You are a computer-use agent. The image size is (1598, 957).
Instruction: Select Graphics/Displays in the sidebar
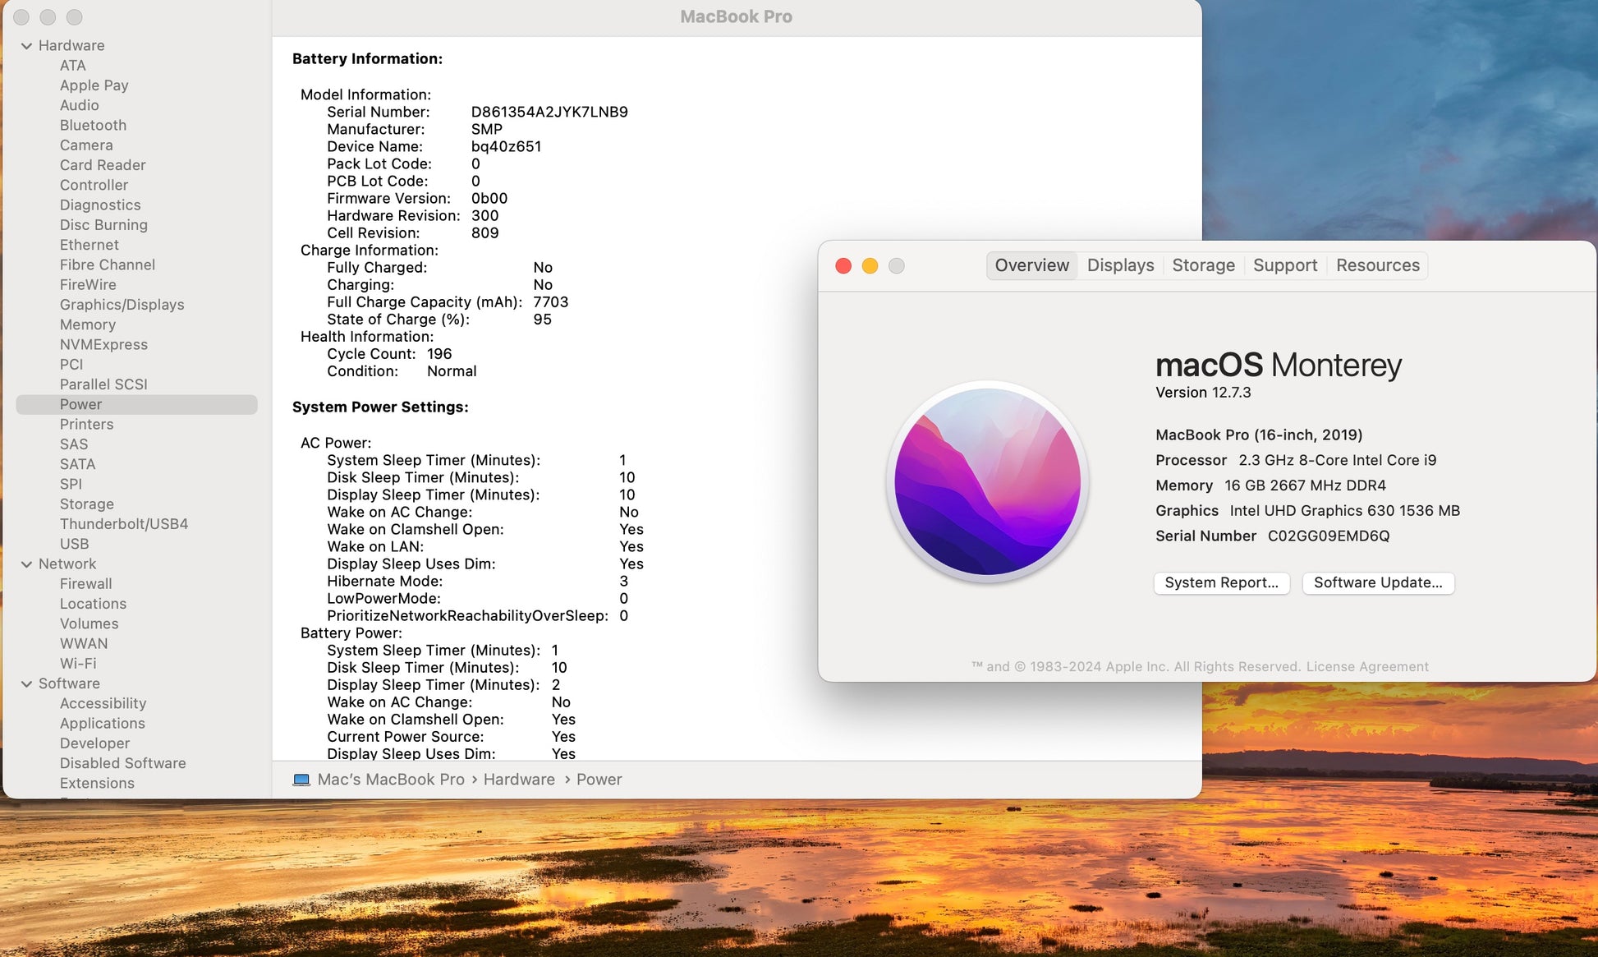122,305
